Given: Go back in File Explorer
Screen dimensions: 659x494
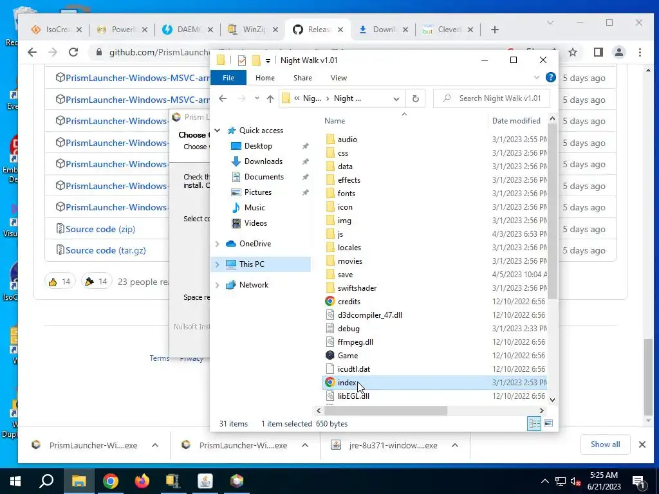Looking at the screenshot, I should coord(223,98).
